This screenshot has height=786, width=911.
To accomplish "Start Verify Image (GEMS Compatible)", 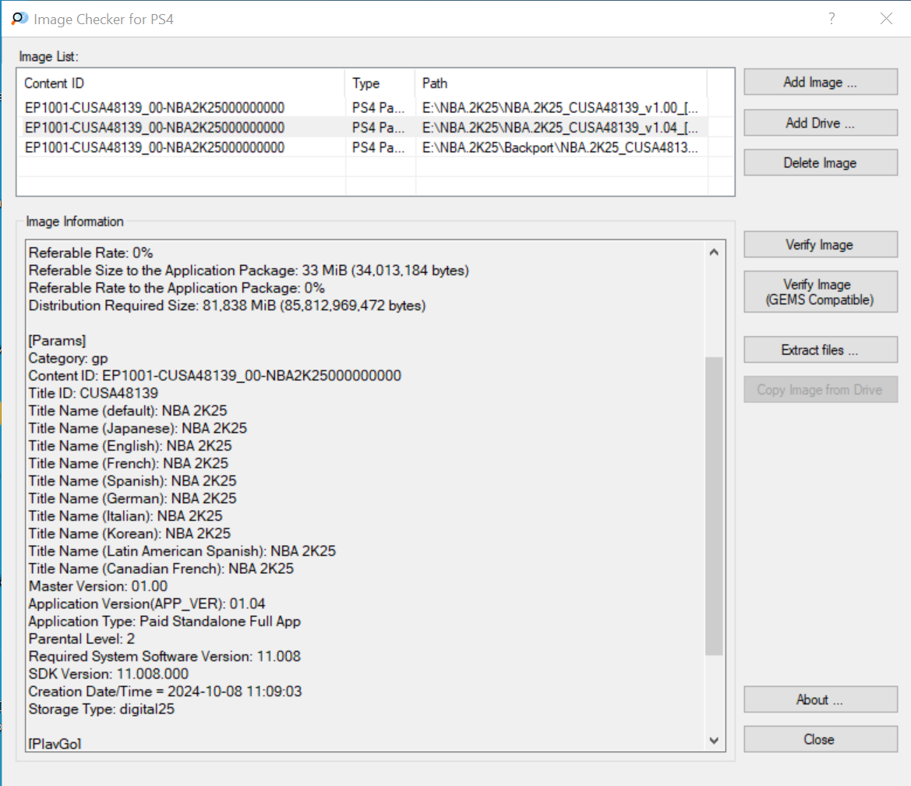I will [x=821, y=292].
